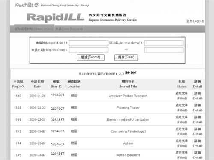214x160 pixels.
Task: Click National Cheng Kung University Library logo
Action: [x=51, y=5]
